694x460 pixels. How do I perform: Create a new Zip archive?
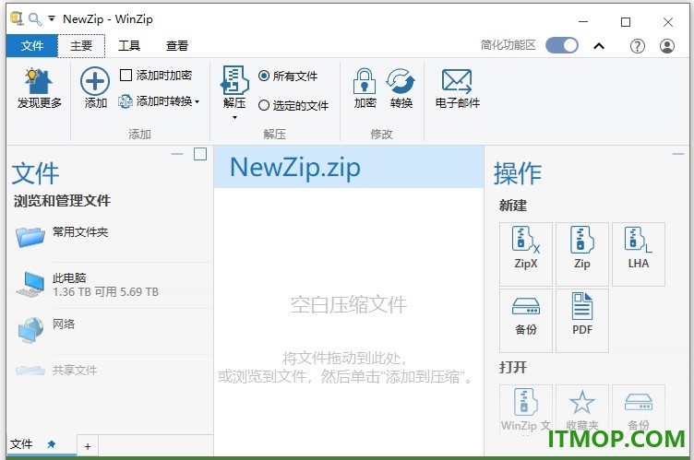point(582,254)
